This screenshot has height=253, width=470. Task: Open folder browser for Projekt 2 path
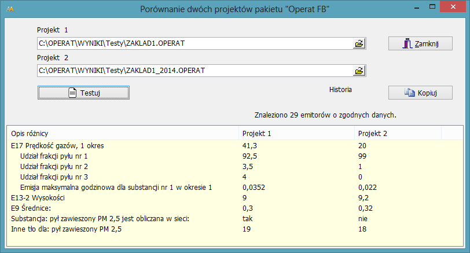[x=359, y=71]
